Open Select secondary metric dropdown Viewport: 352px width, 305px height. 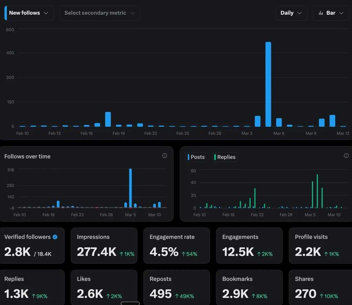coord(100,13)
